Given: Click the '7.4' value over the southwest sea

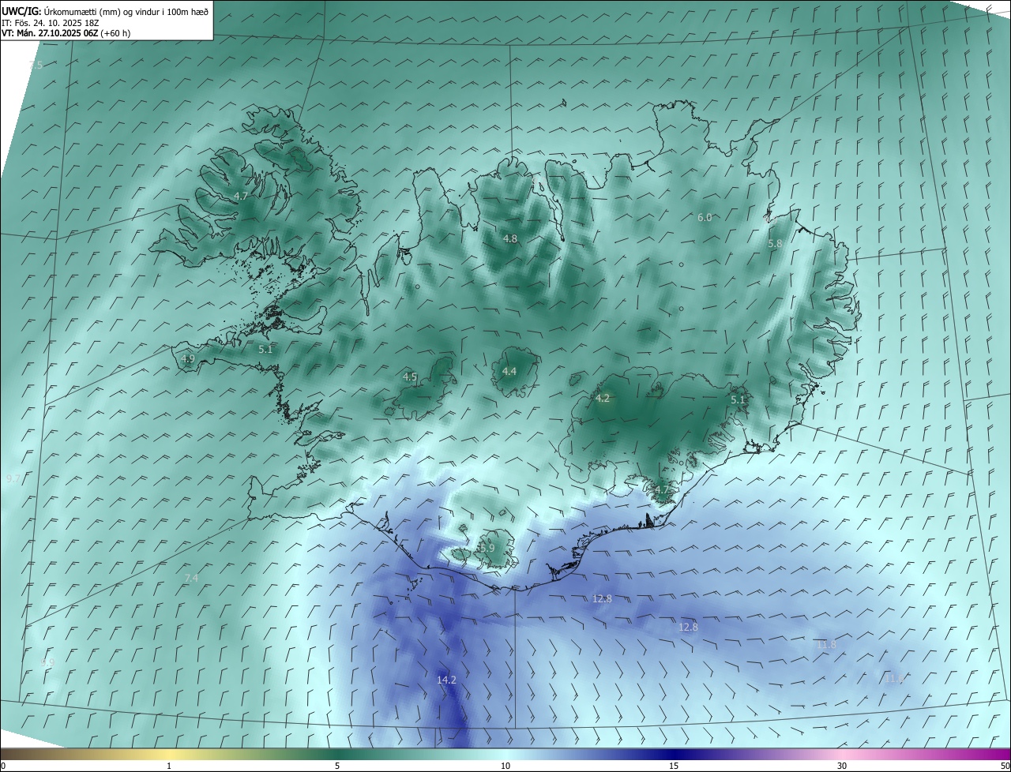Looking at the screenshot, I should pos(191,579).
